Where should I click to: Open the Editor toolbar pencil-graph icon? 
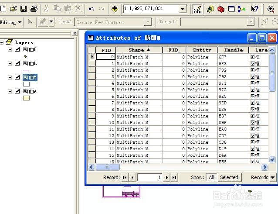pos(197,9)
